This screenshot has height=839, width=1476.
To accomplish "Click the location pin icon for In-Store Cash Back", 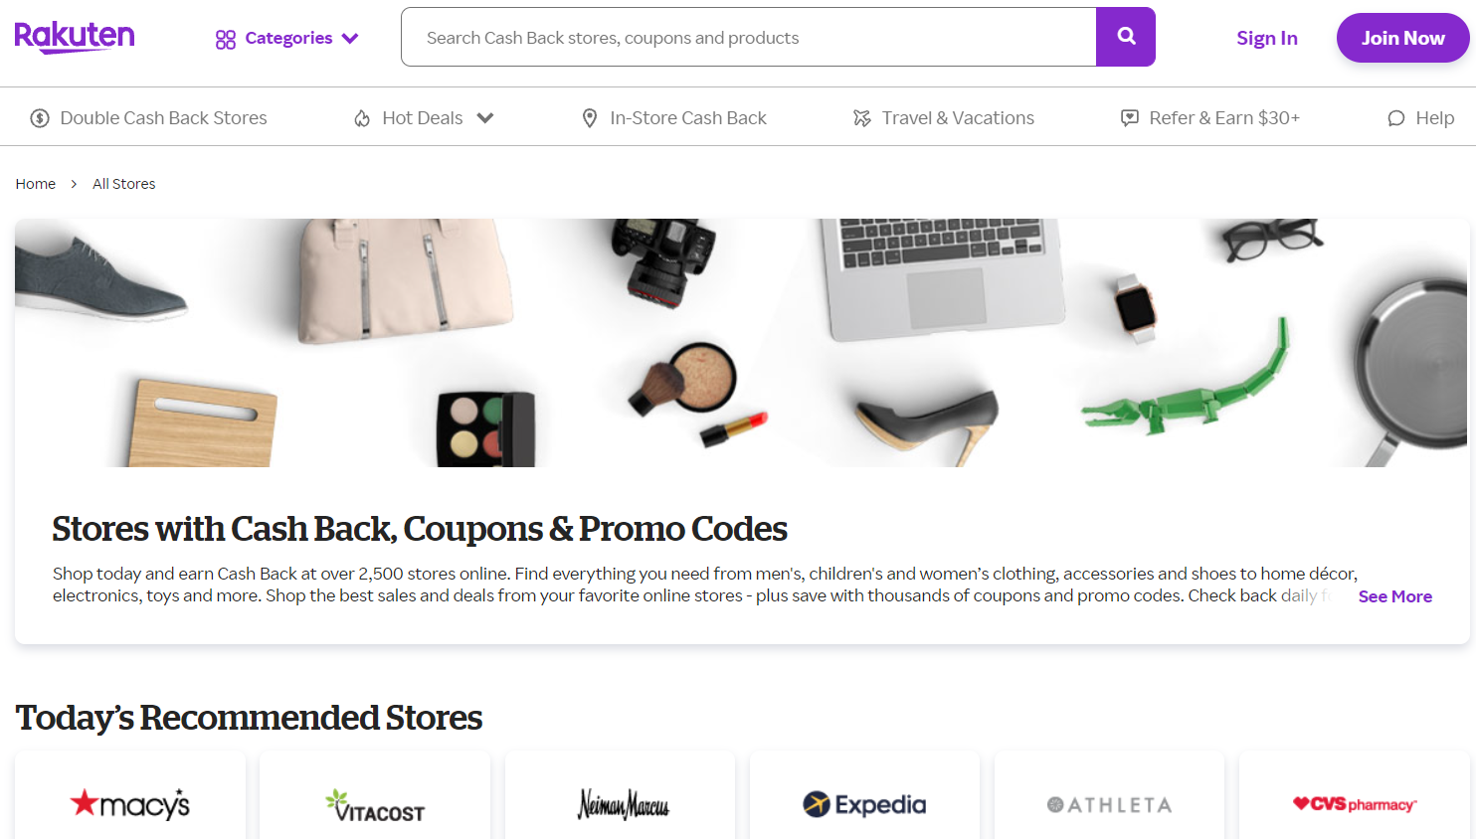I will pyautogui.click(x=591, y=117).
